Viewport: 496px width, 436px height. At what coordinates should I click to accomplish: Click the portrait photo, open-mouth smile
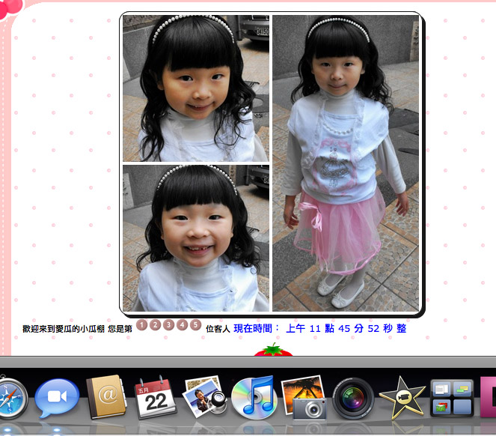[196, 238]
